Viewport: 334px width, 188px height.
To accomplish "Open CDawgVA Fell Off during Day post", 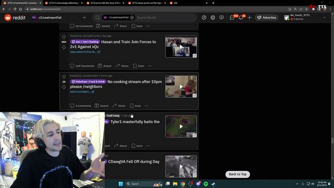I will tap(134, 161).
